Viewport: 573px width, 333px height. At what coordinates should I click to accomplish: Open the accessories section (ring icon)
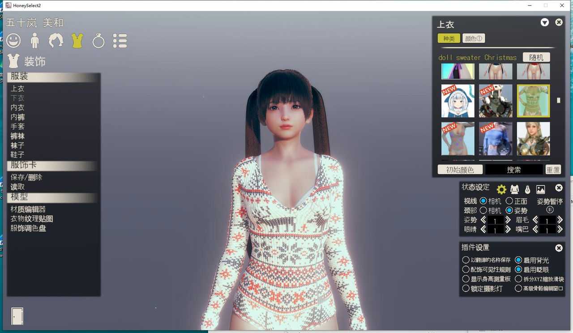click(98, 40)
